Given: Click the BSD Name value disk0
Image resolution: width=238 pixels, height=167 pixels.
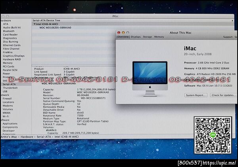Looking at the screenshot, I should (x=80, y=113).
